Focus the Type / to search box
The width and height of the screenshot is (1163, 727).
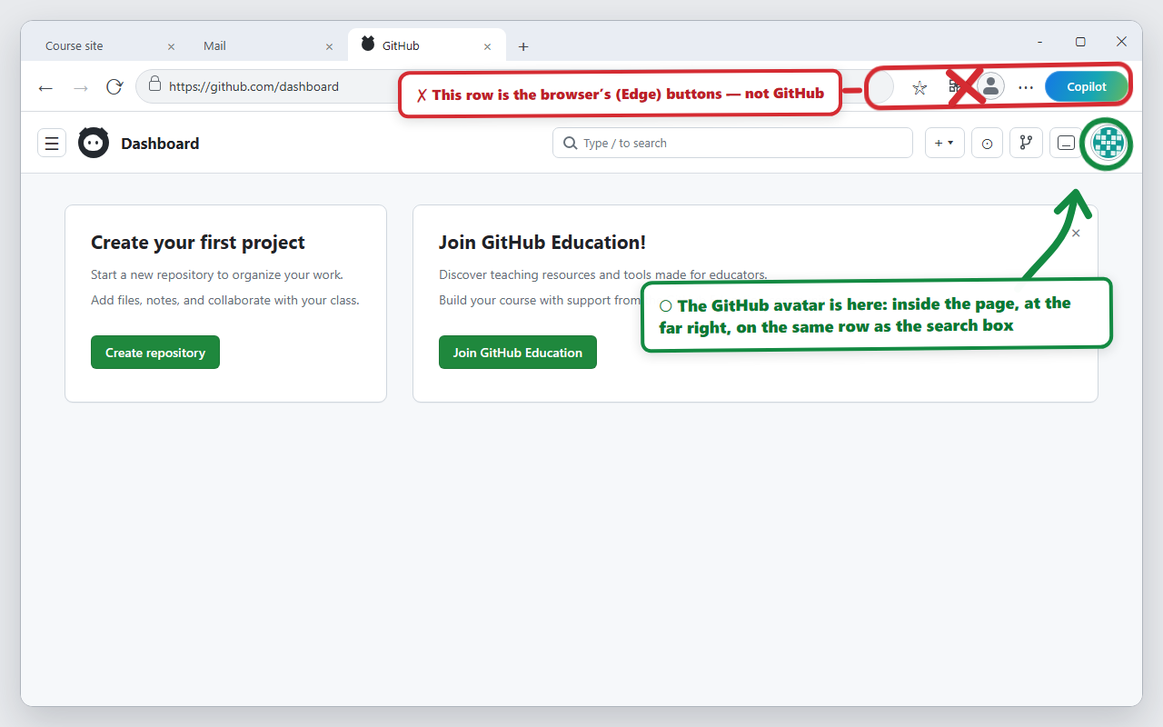(732, 143)
